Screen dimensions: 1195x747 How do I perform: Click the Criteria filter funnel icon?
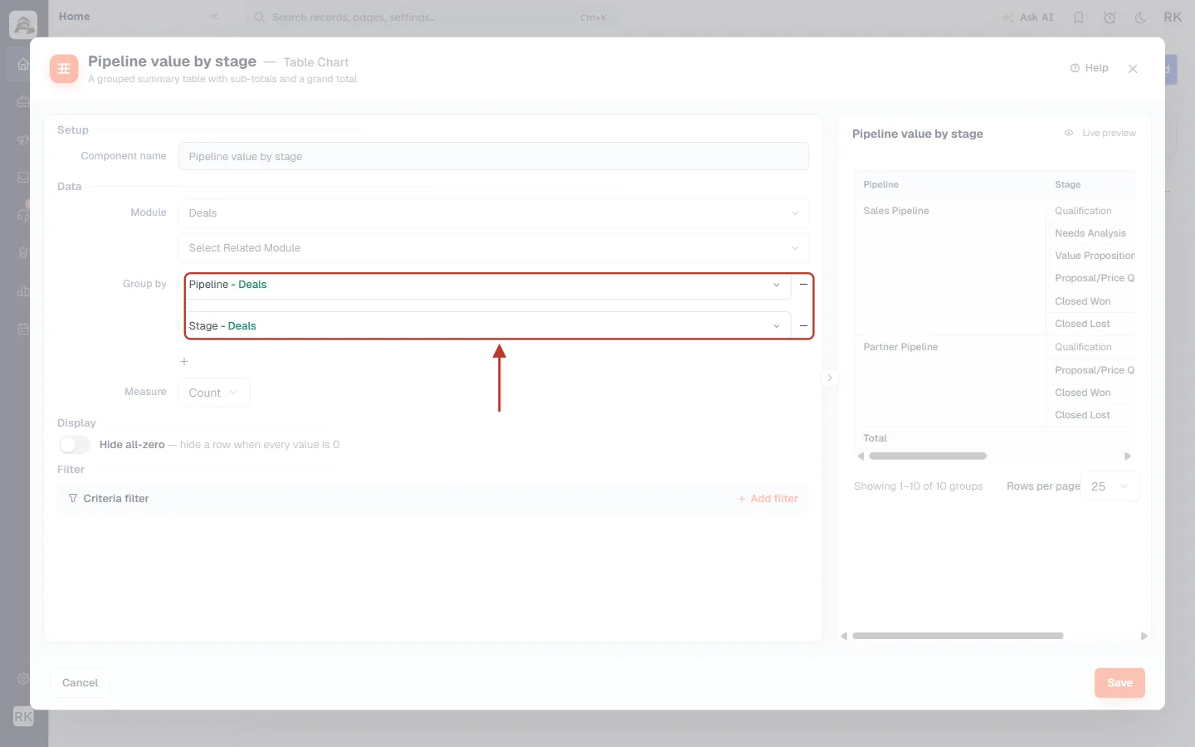tap(73, 499)
